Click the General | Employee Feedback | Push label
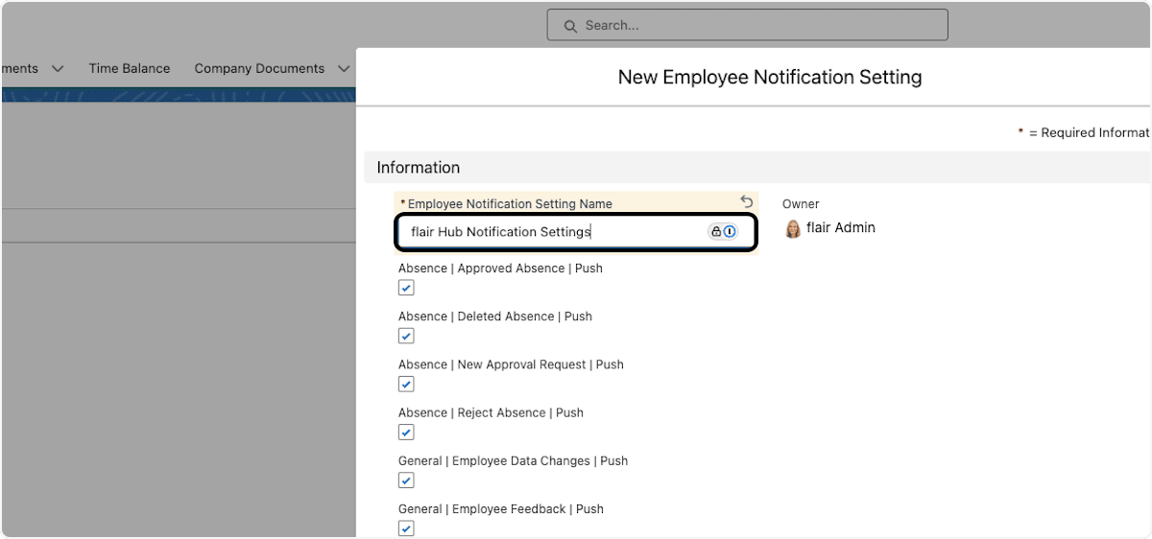Image resolution: width=1152 pixels, height=539 pixels. coord(501,509)
